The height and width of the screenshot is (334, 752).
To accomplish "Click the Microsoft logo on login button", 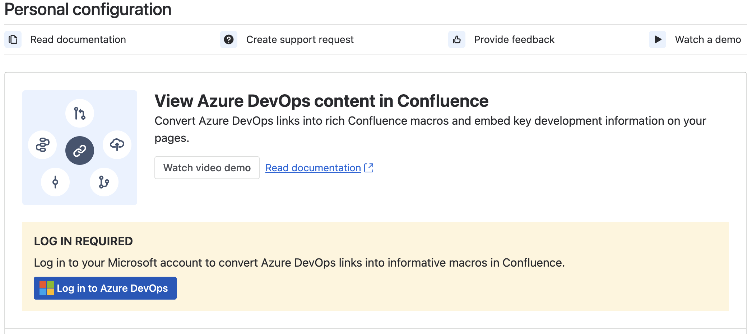I will tap(47, 288).
